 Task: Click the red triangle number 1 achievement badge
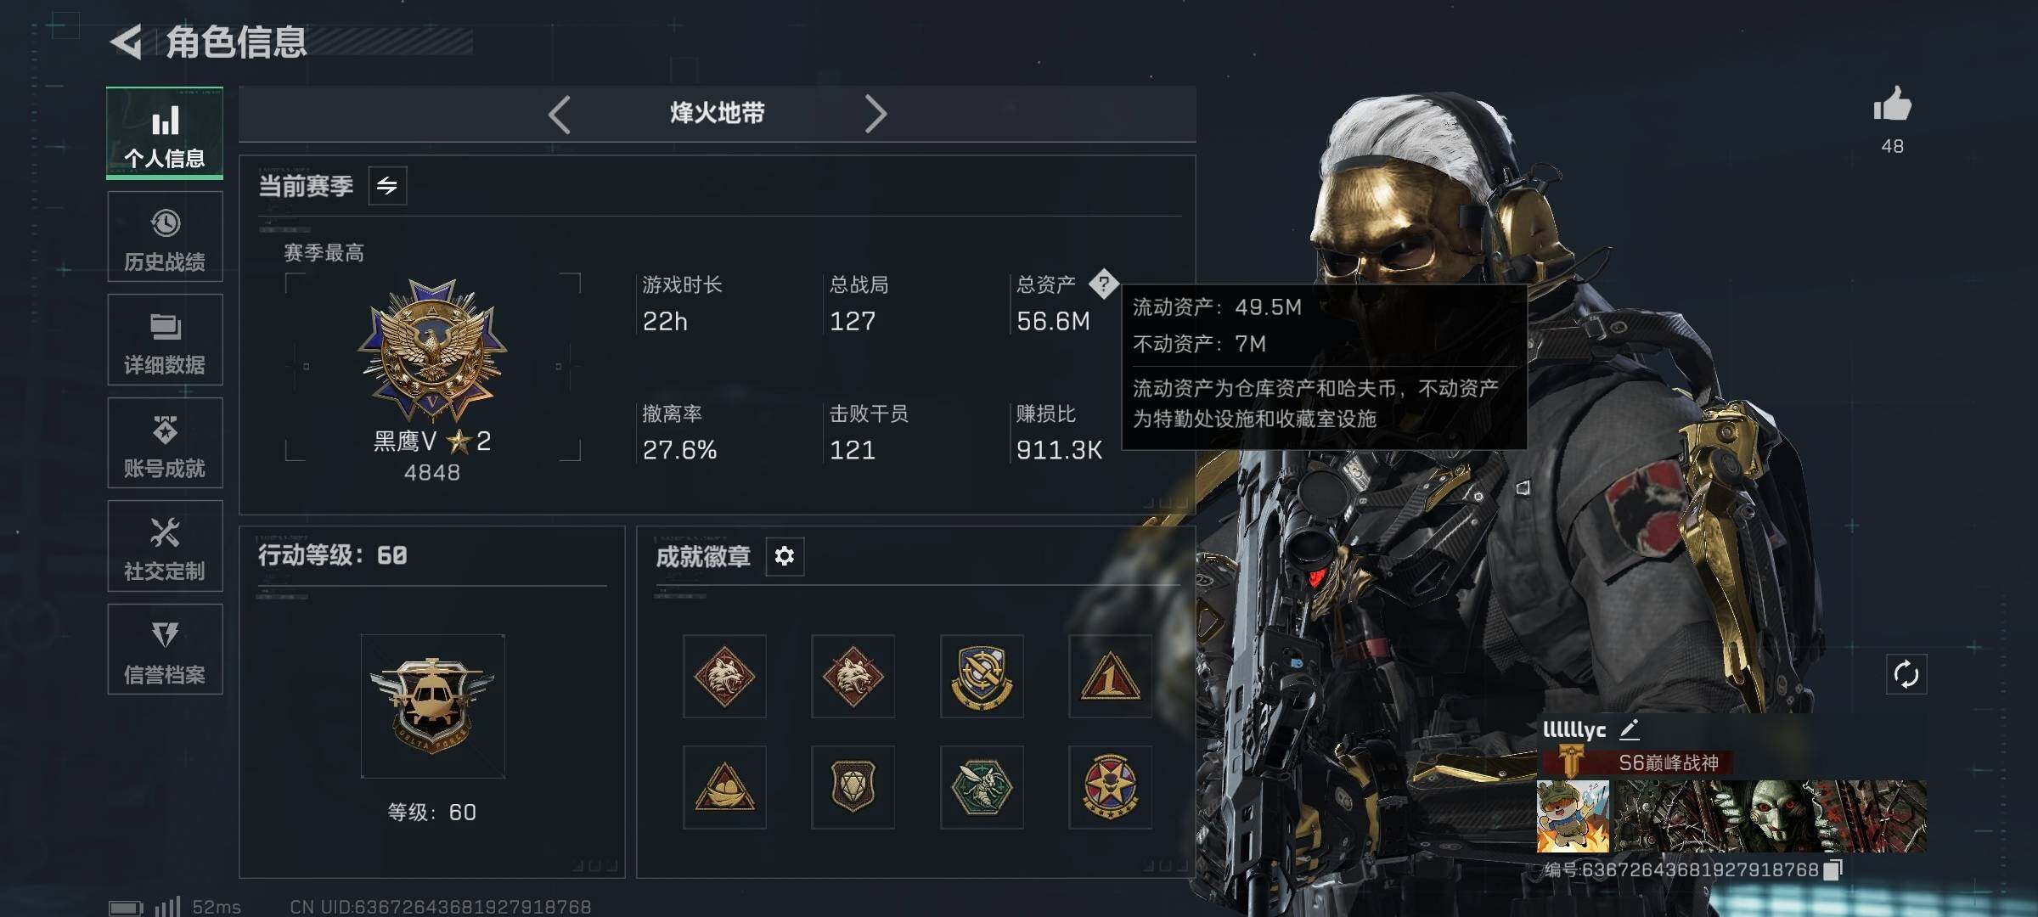(1110, 676)
